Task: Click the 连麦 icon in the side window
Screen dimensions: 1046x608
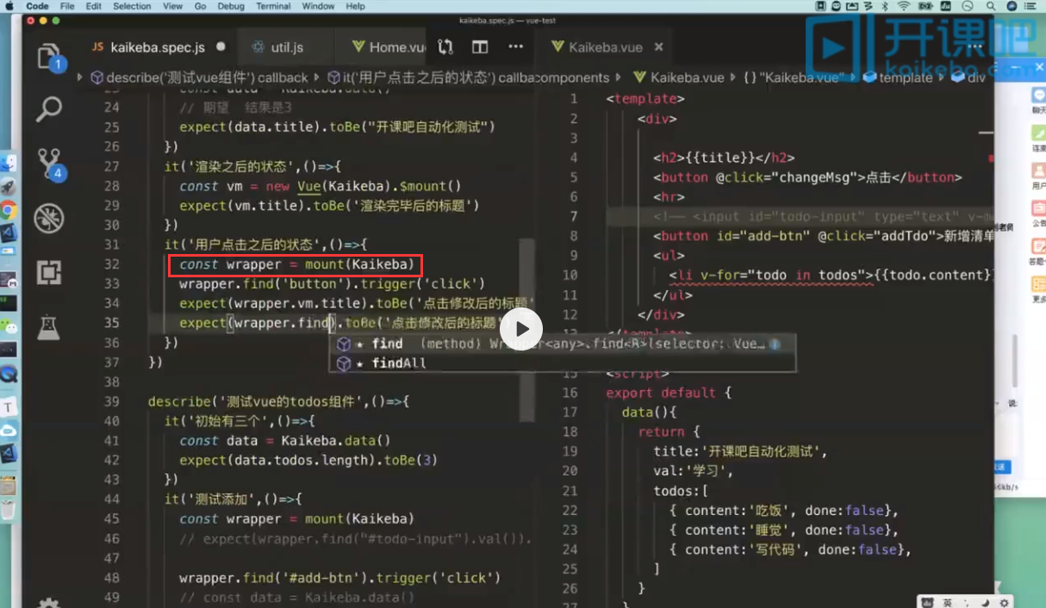Action: click(1039, 136)
